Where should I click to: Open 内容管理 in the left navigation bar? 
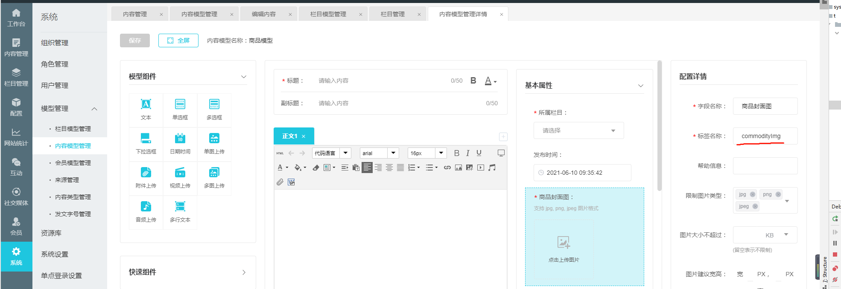pyautogui.click(x=16, y=47)
